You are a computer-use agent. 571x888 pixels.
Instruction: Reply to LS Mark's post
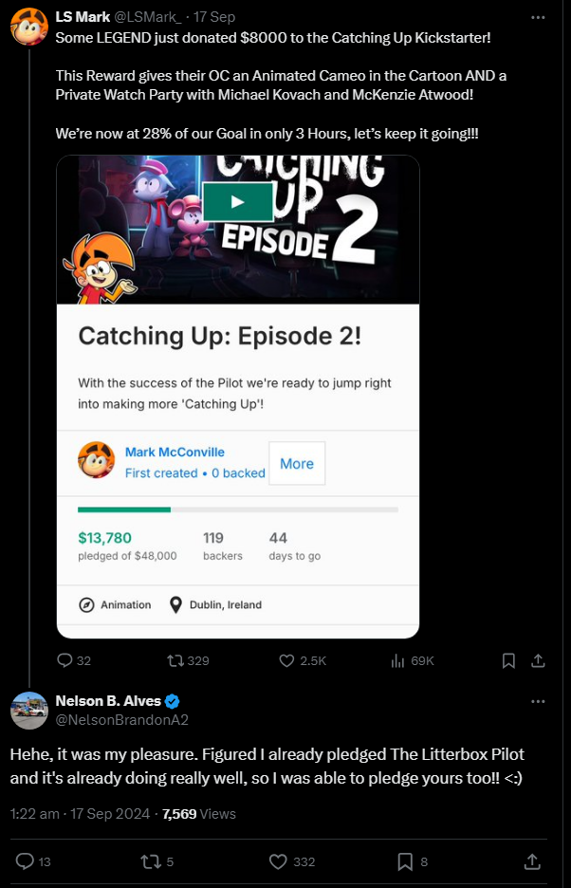(x=65, y=660)
